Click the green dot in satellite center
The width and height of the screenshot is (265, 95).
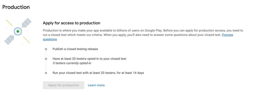[18, 31]
